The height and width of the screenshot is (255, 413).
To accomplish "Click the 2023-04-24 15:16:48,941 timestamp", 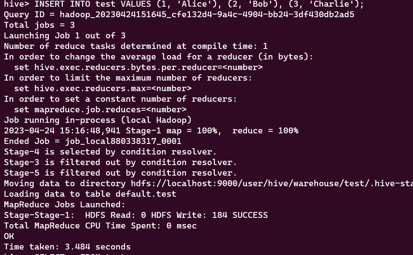I will (x=62, y=131).
